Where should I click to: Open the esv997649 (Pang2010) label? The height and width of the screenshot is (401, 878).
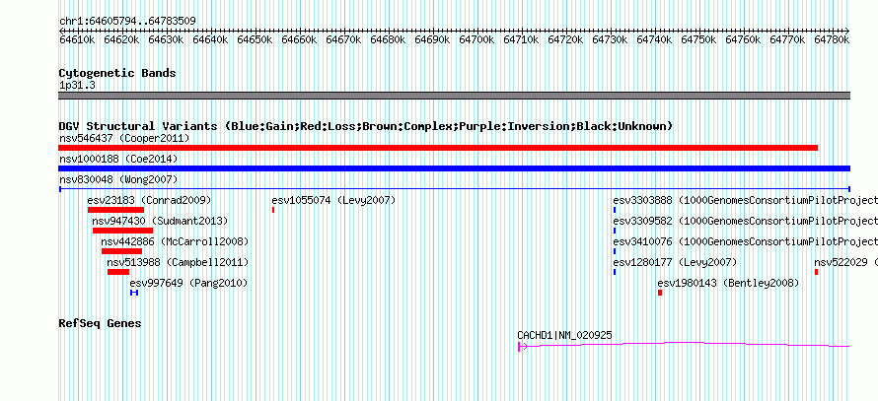pos(188,283)
